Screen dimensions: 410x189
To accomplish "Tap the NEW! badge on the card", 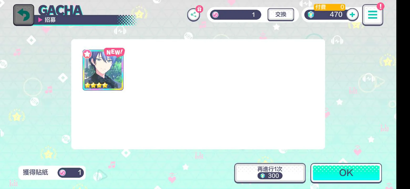I will point(114,52).
